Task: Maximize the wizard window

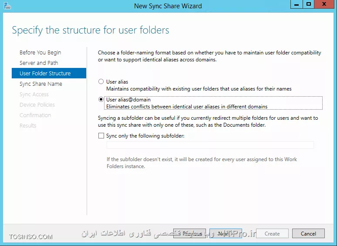Action: (309, 4)
